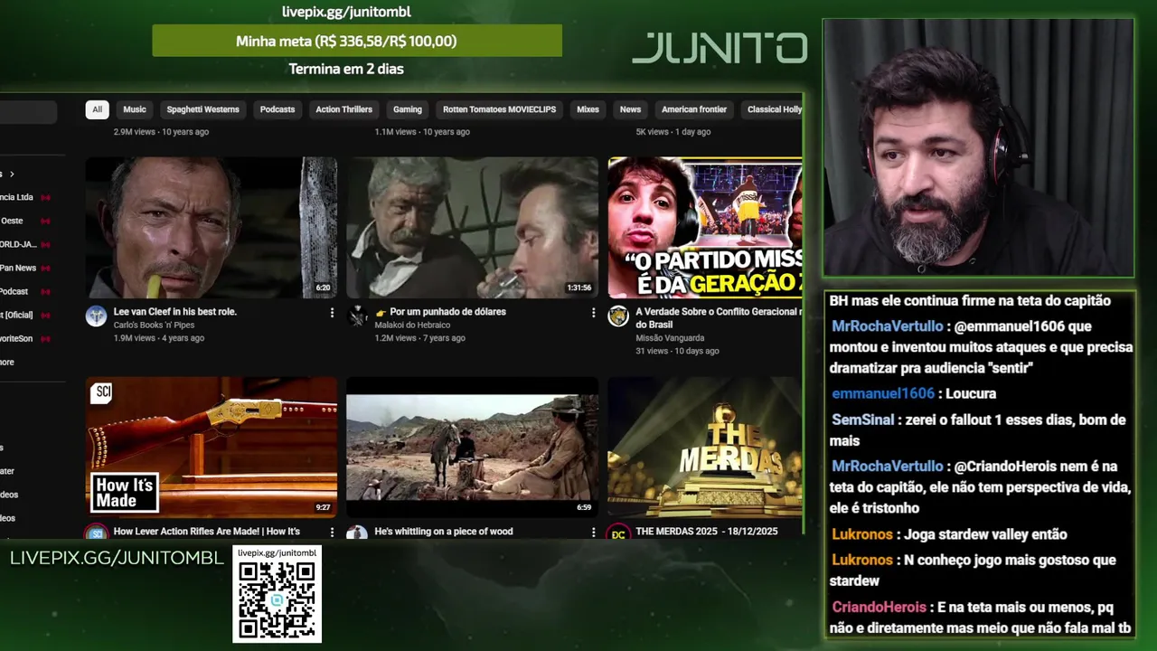
Task: Click SemSinal username in chat
Action: pos(862,420)
